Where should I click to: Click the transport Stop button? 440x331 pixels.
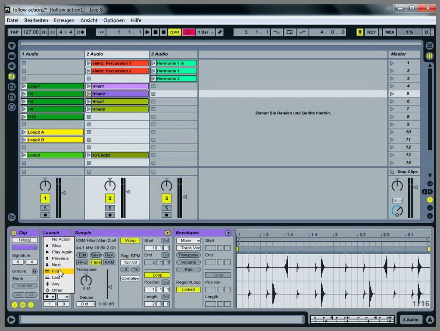(x=156, y=32)
